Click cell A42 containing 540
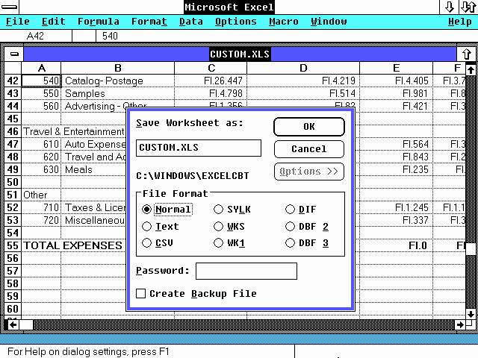 (x=42, y=81)
